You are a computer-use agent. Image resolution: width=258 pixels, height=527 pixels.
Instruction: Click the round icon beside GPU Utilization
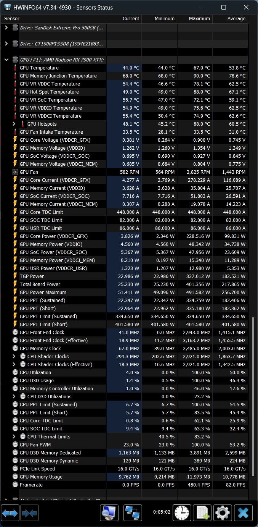[x=15, y=373]
